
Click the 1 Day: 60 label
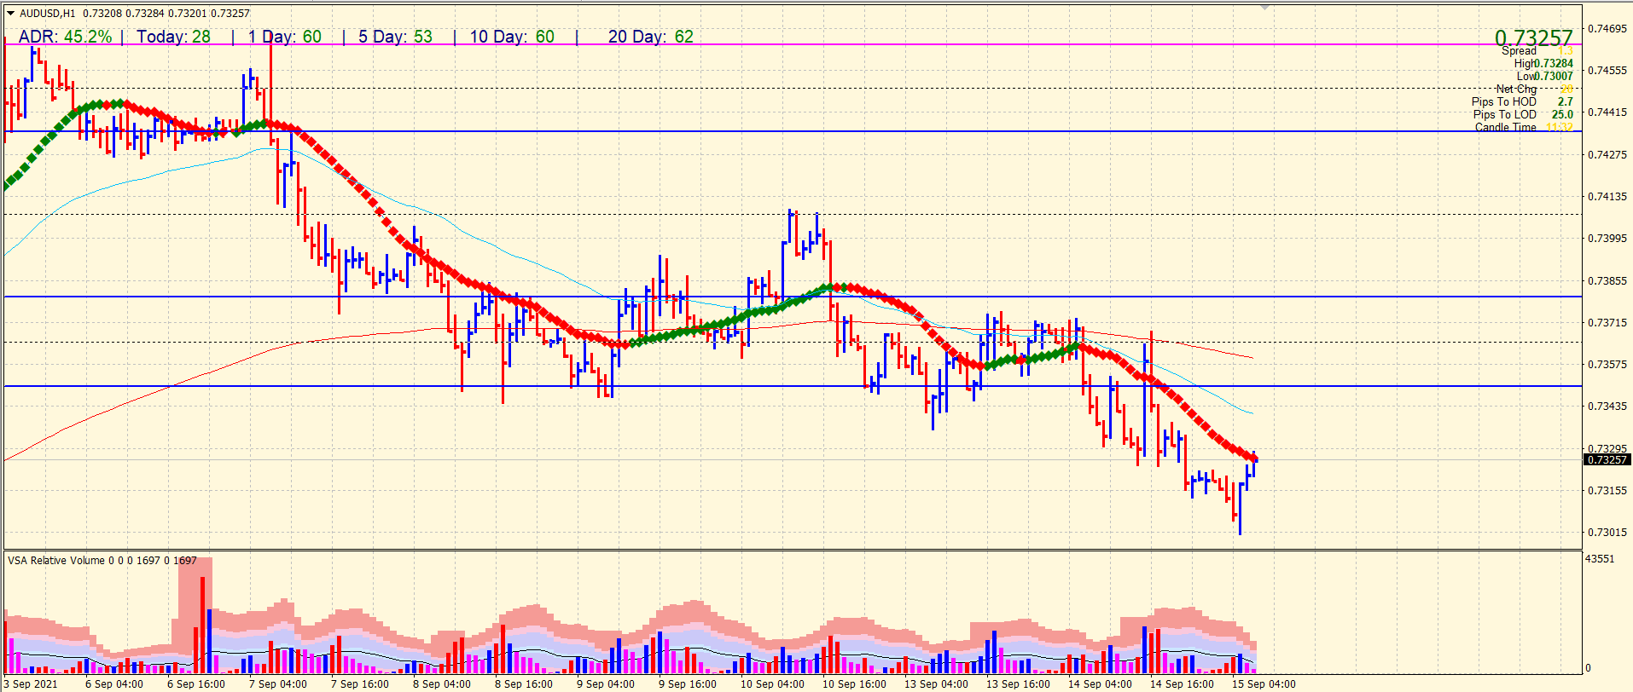coord(285,37)
